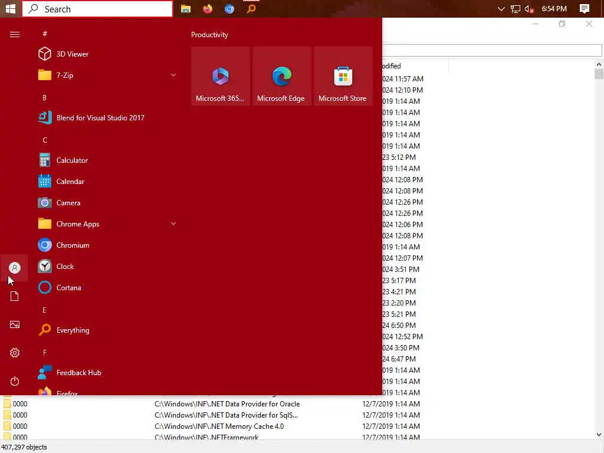Launch Everything from the app list
This screenshot has height=453, width=604.
point(108,330)
